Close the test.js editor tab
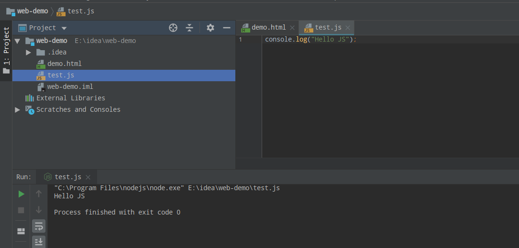Viewport: 519px width, 248px height. pos(348,28)
